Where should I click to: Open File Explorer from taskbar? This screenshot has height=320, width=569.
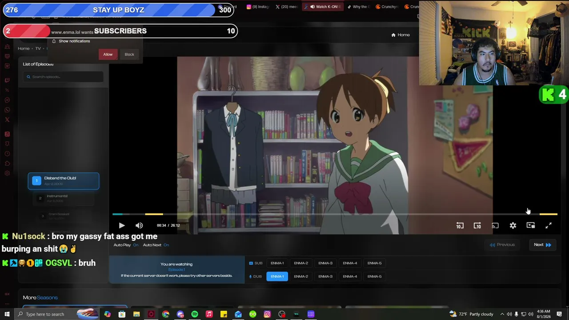pyautogui.click(x=136, y=314)
